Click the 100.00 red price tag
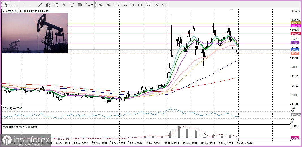The height and width of the screenshot is (147, 302). click(296, 33)
